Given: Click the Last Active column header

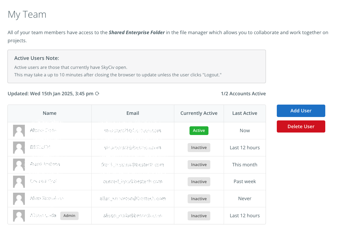Looking at the screenshot, I should (x=244, y=113).
